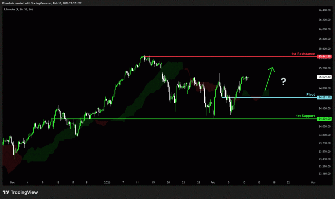This screenshot has width=335, height=199.
Task: Click the white question mark symbol
Action: [x=283, y=82]
